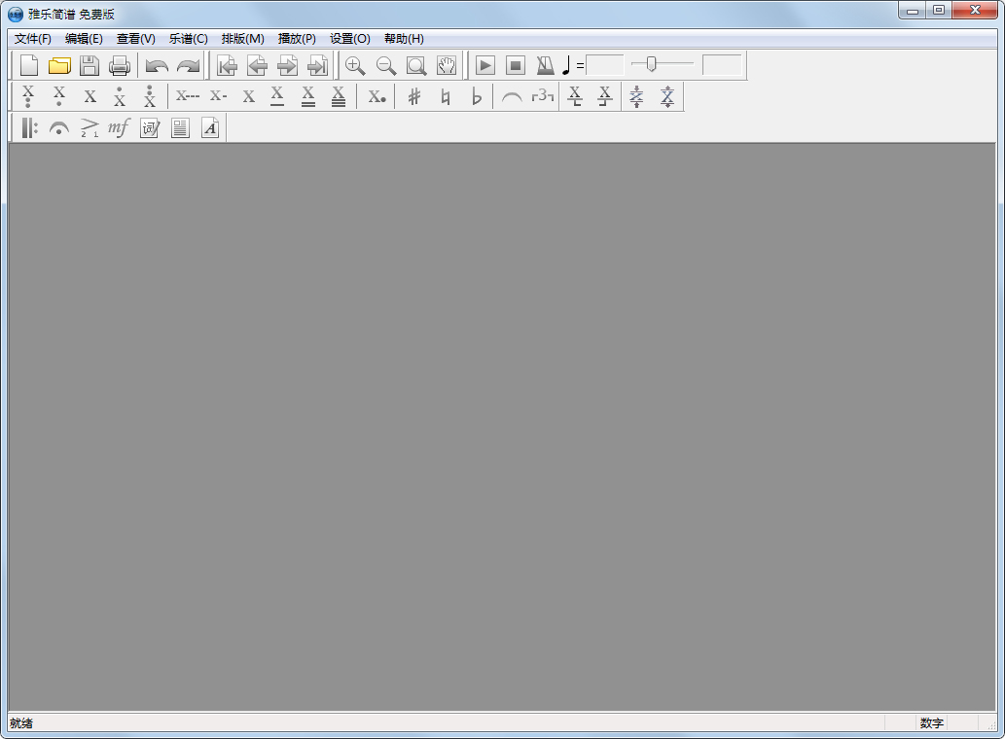Image resolution: width=1005 pixels, height=739 pixels.
Task: Insert the mf dynamics marking
Action: 119,128
